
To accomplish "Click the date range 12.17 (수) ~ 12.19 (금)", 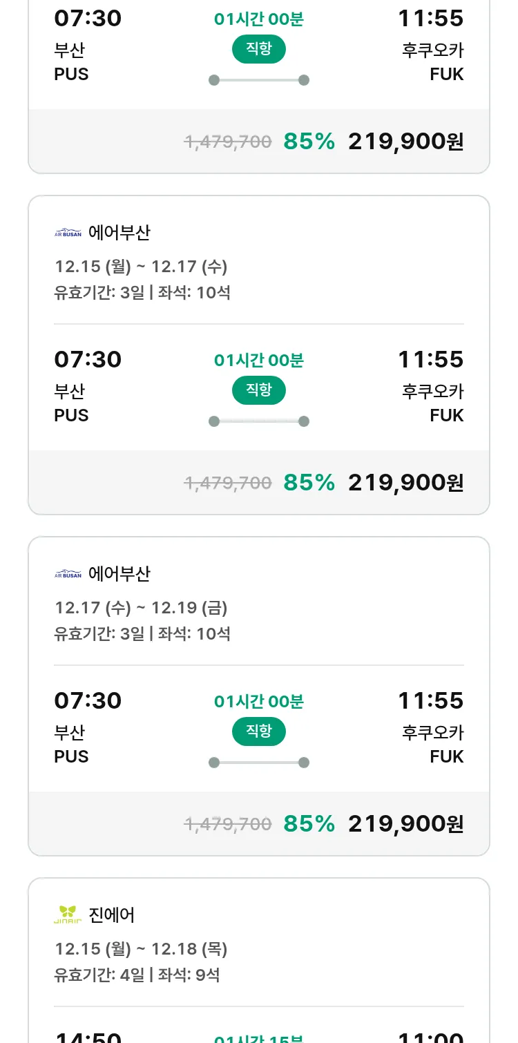I will pyautogui.click(x=141, y=608).
